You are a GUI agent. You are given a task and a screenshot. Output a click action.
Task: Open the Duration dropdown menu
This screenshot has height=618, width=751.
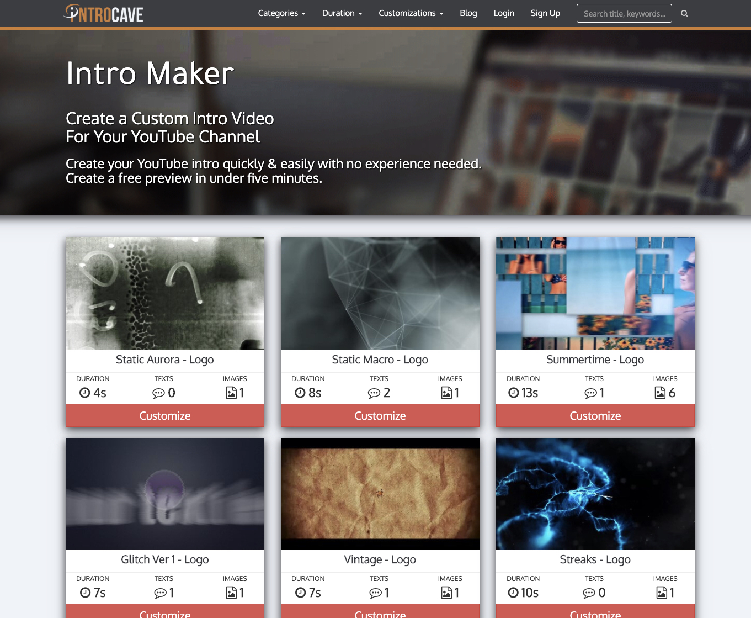tap(342, 13)
